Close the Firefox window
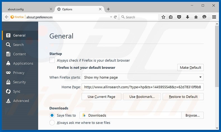 coord(214,6)
